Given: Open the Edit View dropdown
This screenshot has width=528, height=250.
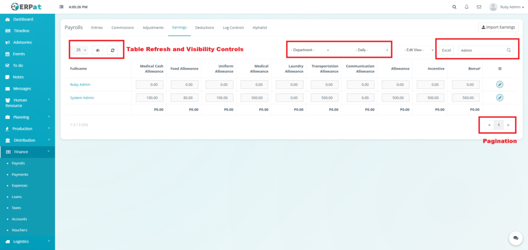Looking at the screenshot, I should [x=418, y=50].
